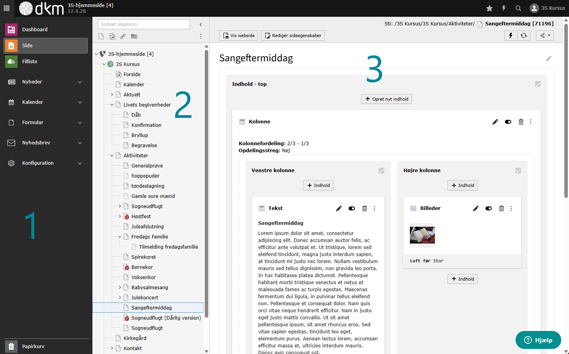Collapse the Livets begivenheder tree node
Image resolution: width=569 pixels, height=354 pixels.
[112, 105]
